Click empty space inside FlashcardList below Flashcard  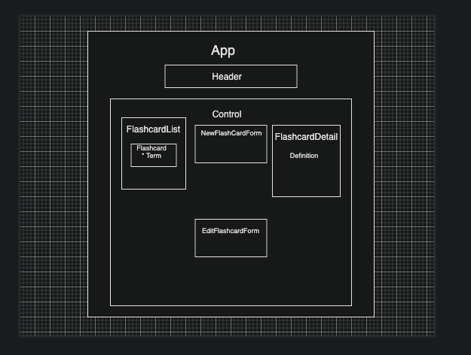[154, 178]
